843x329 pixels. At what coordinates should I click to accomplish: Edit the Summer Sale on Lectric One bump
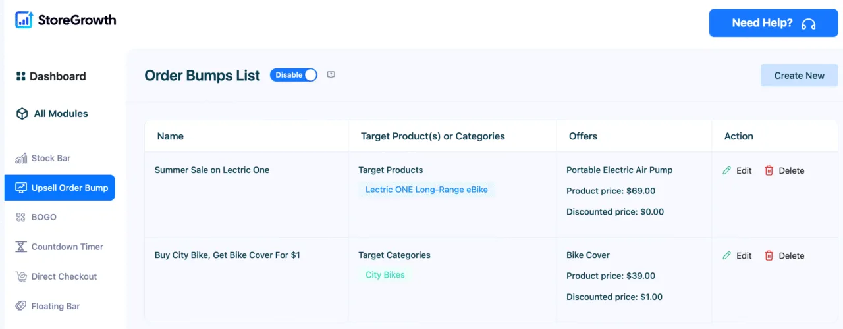(x=737, y=170)
